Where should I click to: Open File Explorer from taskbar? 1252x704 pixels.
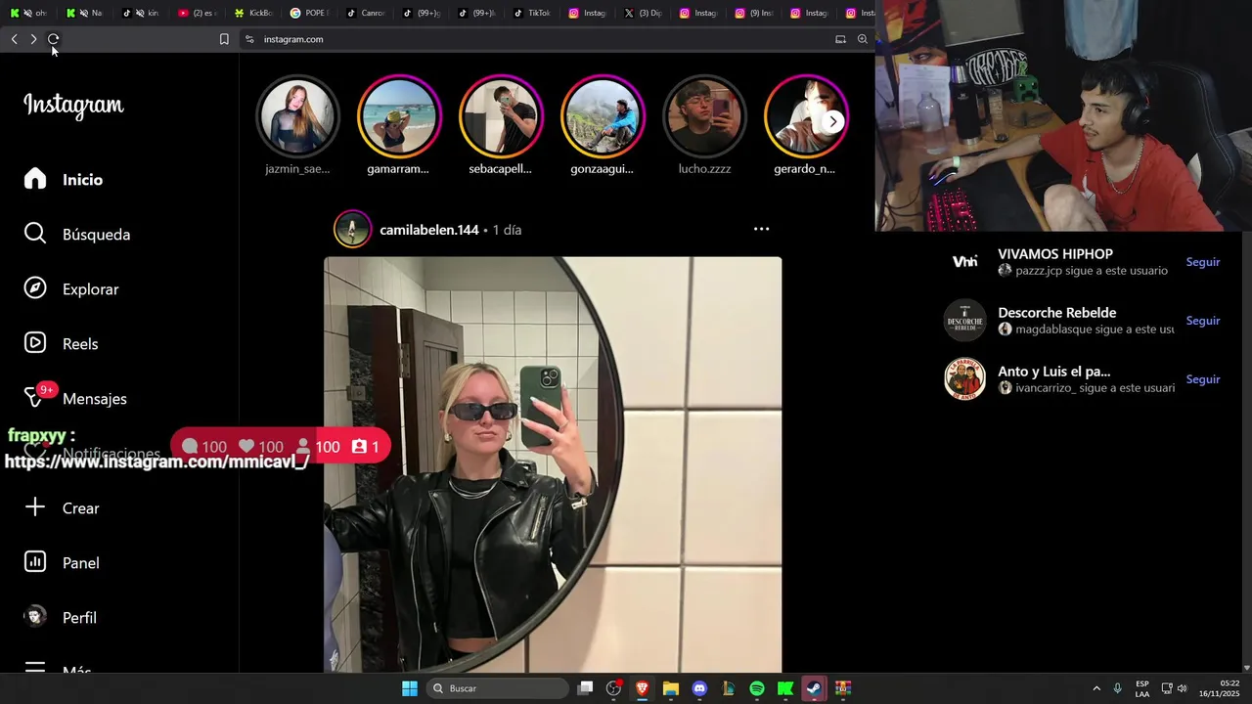tap(670, 688)
